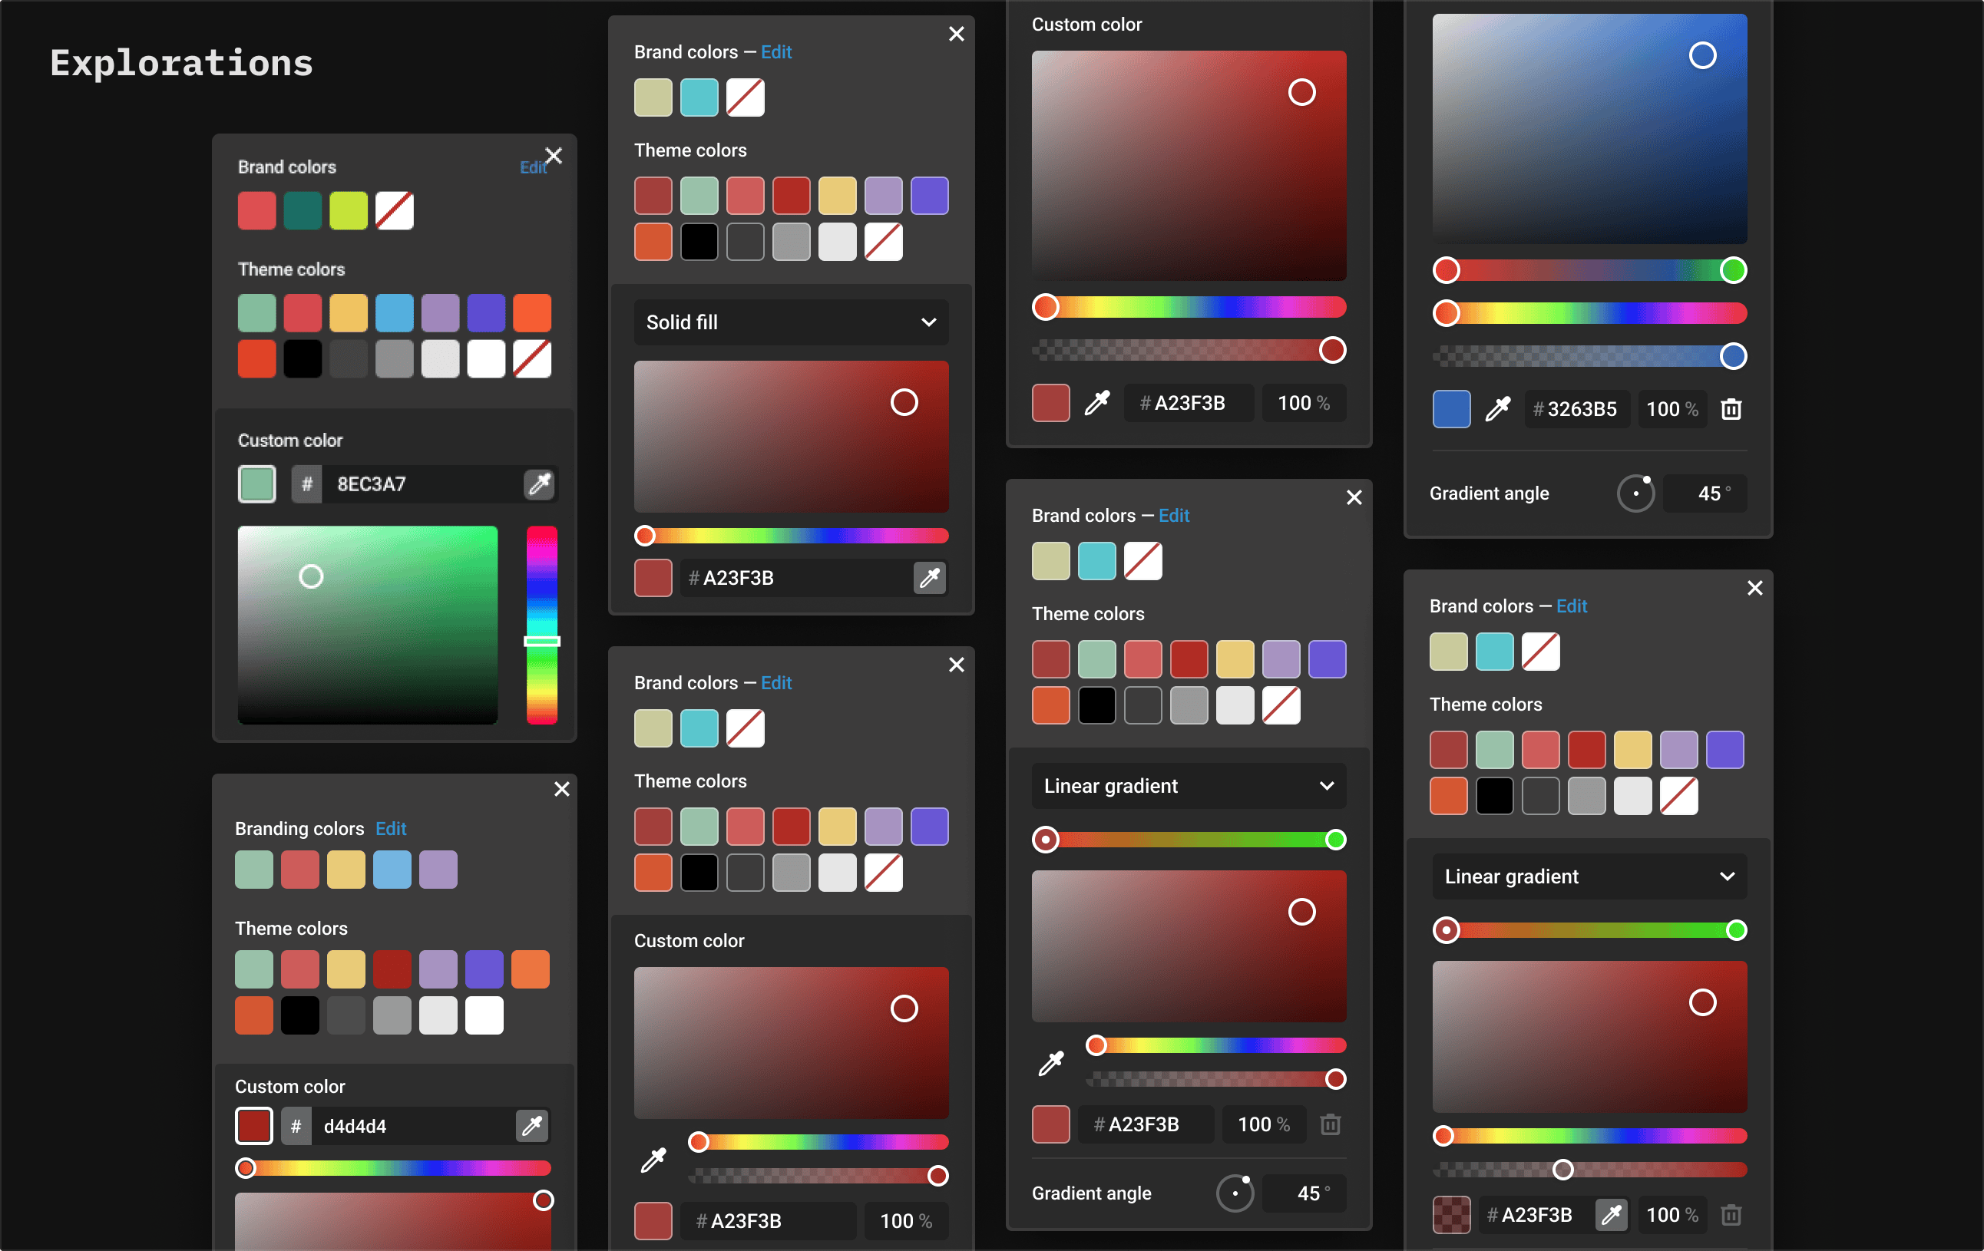The height and width of the screenshot is (1251, 1984).
Task: Click the #3263B5 hex input field
Action: [1576, 408]
